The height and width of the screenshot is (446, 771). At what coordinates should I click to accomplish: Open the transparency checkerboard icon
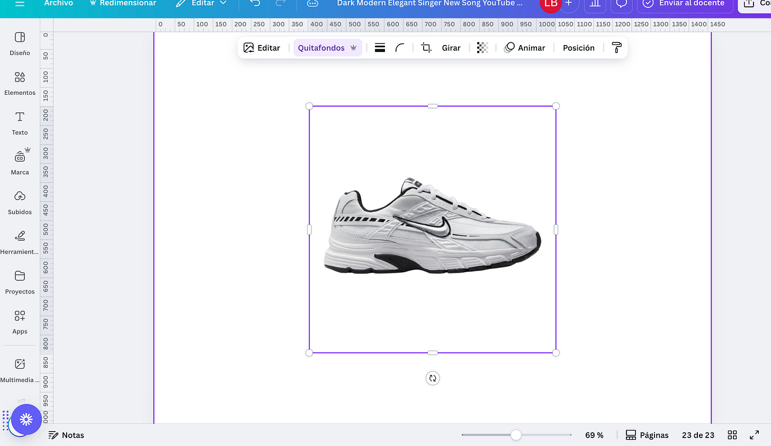click(x=482, y=48)
